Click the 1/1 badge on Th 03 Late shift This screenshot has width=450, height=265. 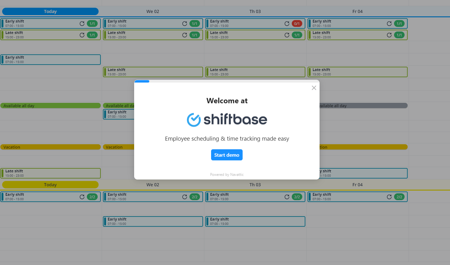click(297, 35)
